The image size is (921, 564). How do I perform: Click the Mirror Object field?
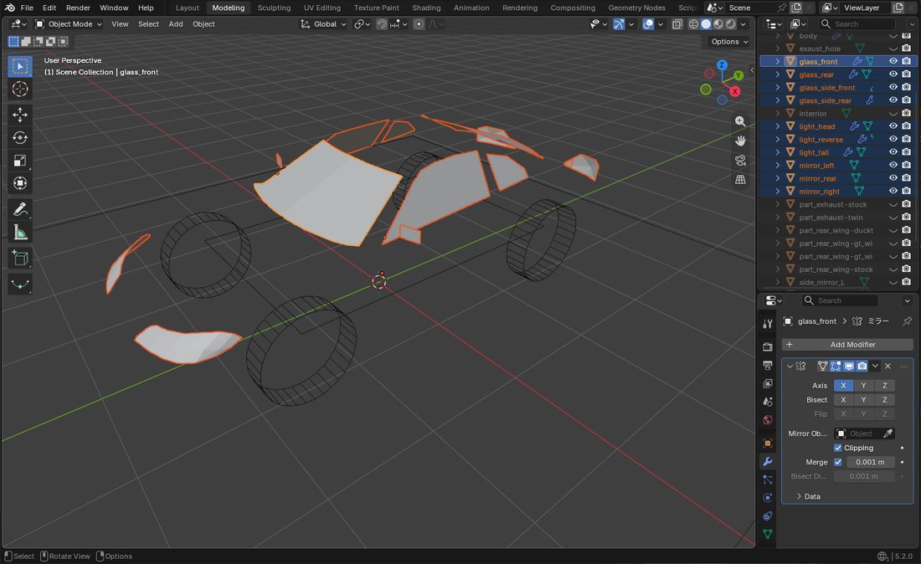click(x=857, y=433)
